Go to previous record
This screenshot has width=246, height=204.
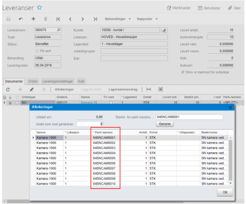click(70, 19)
